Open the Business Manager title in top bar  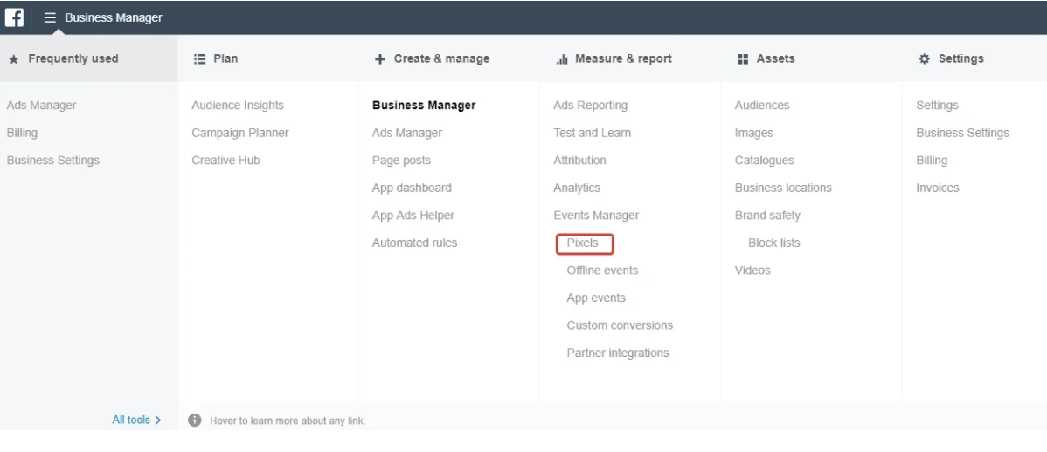[x=114, y=17]
